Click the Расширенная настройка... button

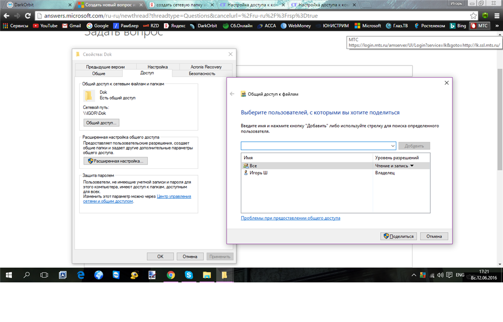[115, 161]
